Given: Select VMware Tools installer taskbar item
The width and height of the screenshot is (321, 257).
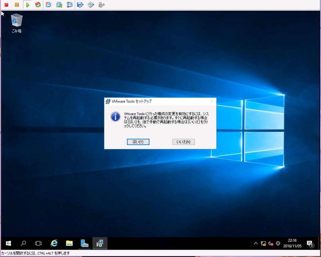Looking at the screenshot, I should click(x=100, y=243).
